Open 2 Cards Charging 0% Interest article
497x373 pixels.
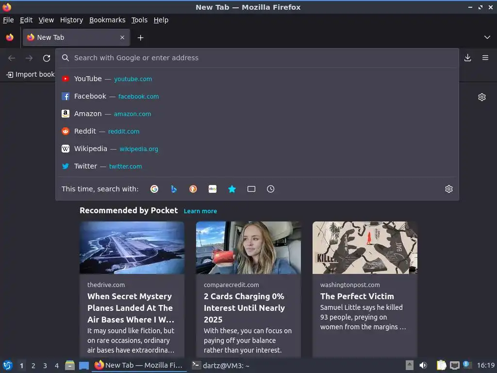(x=245, y=308)
